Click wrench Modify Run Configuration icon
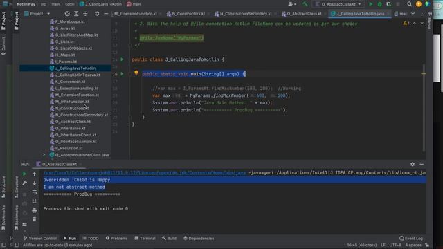Viewport: 443px width, 249px height. (x=25, y=183)
